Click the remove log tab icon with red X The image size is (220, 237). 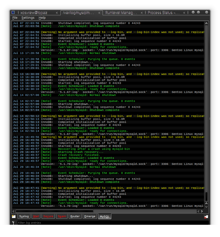(206, 217)
